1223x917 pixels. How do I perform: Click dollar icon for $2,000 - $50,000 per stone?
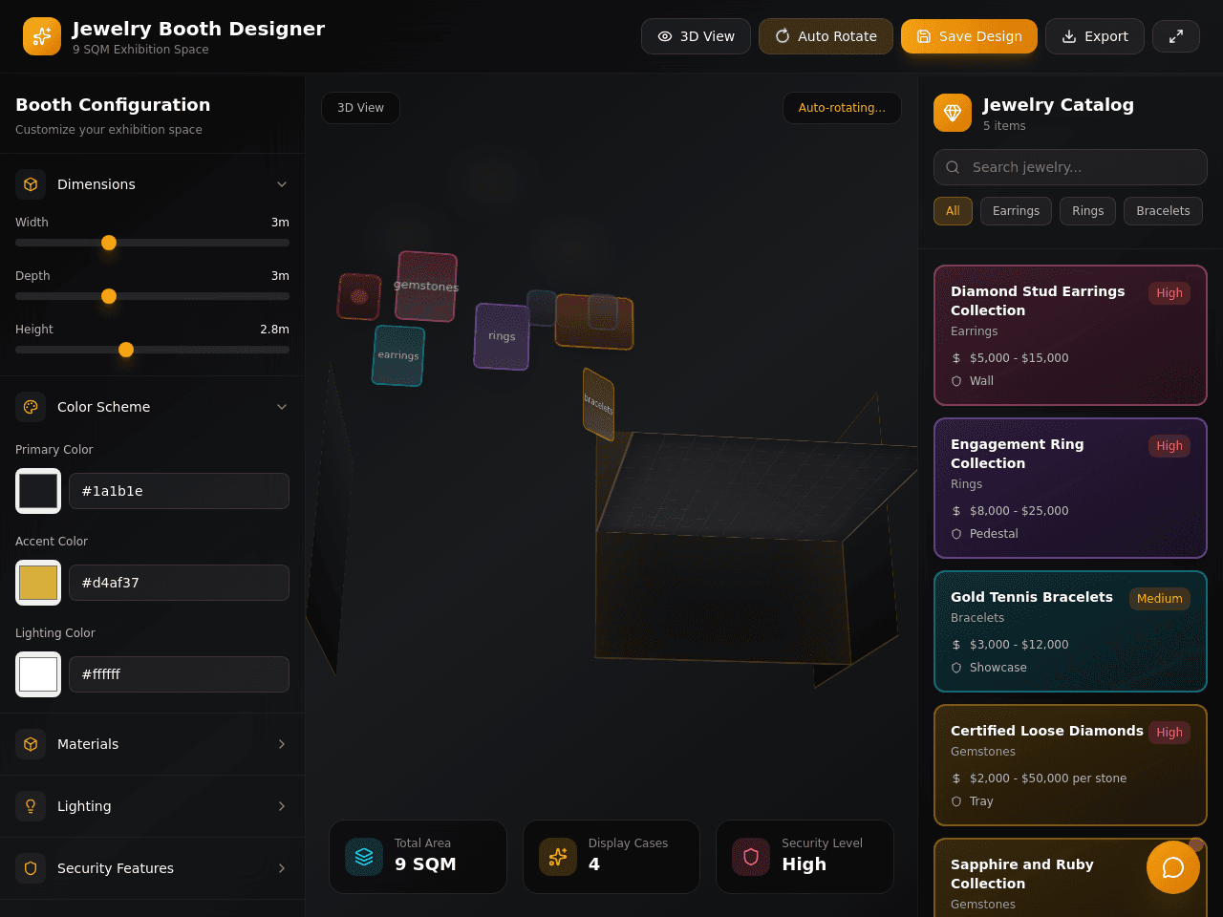pyautogui.click(x=956, y=778)
